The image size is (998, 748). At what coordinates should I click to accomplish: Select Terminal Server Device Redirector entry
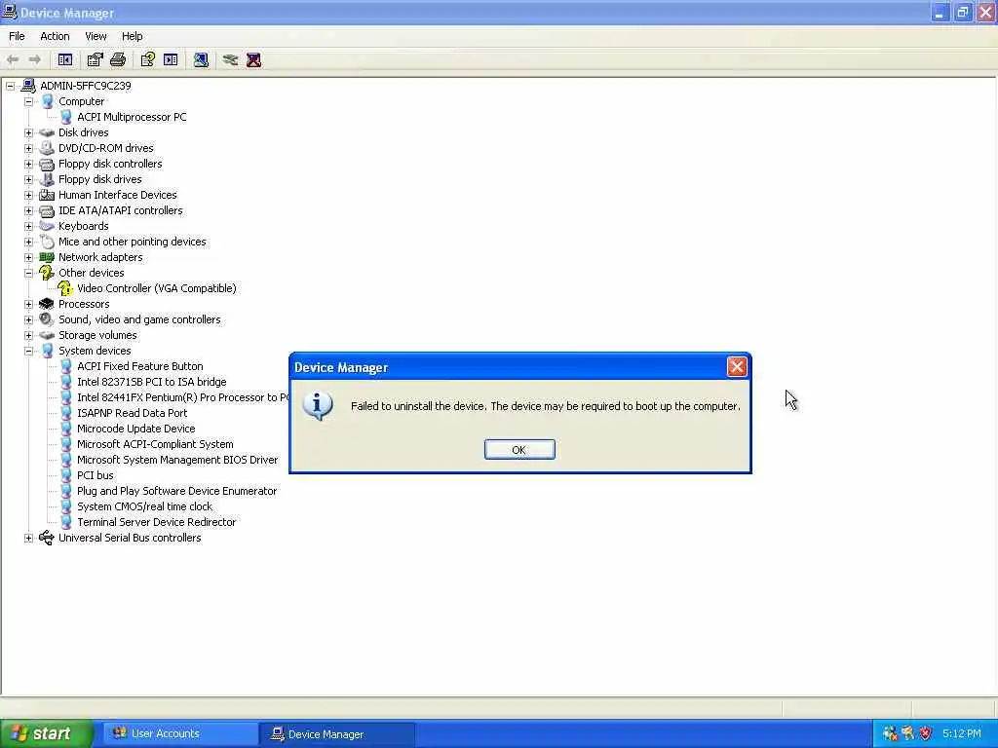click(x=157, y=522)
